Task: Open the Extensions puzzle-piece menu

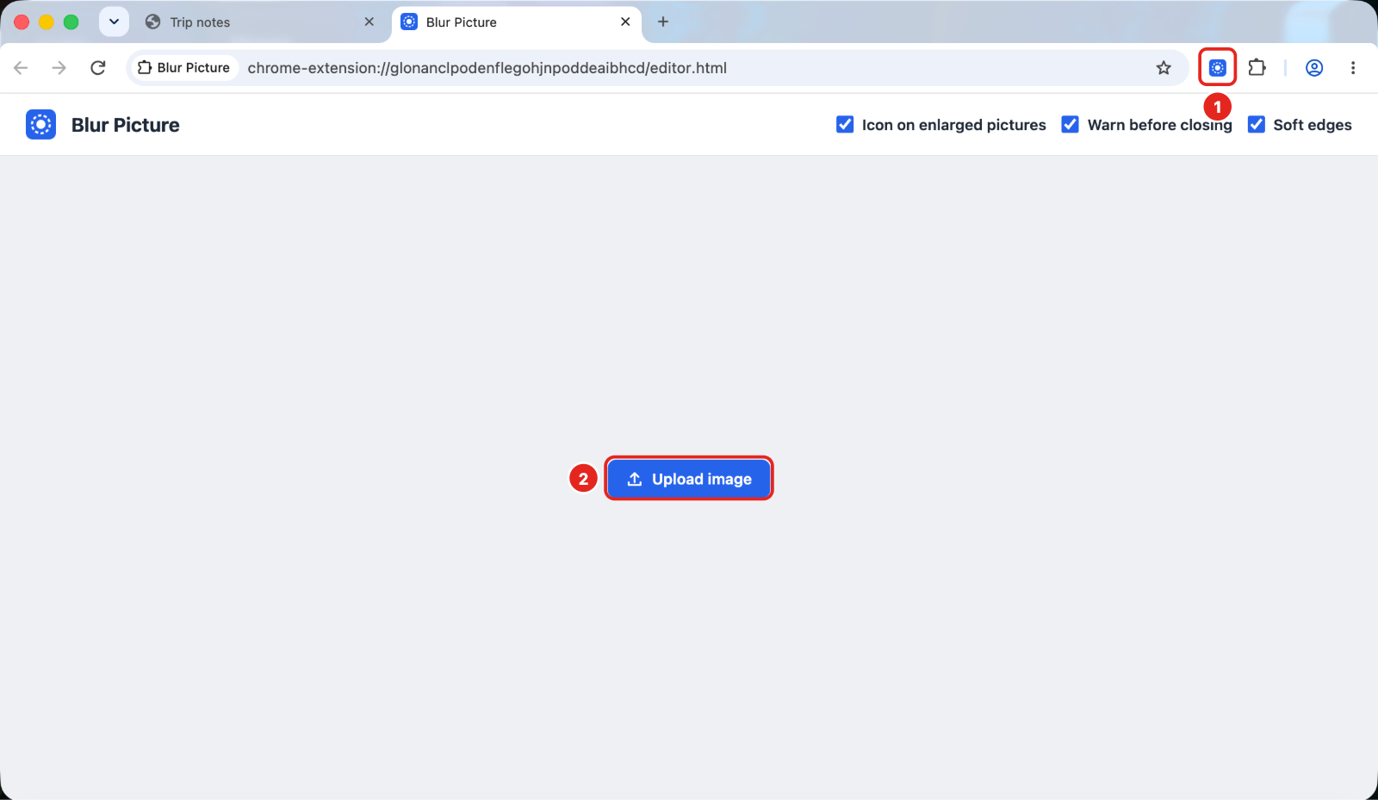Action: [1257, 67]
